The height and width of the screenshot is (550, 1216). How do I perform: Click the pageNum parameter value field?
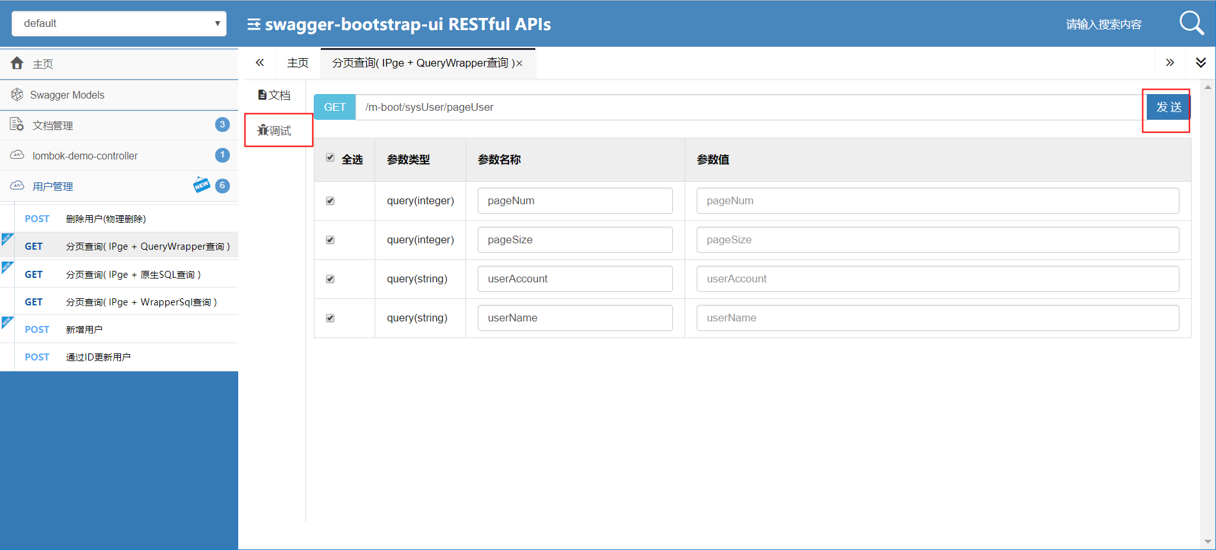click(937, 201)
